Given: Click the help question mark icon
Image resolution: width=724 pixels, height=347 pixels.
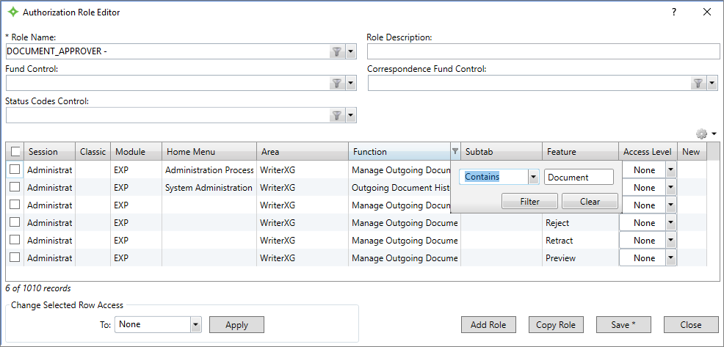Looking at the screenshot, I should [674, 12].
